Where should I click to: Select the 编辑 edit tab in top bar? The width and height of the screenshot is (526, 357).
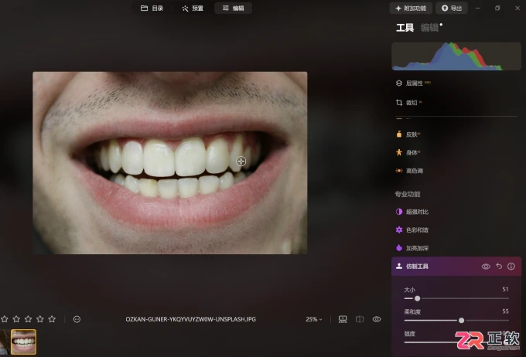[x=233, y=8]
